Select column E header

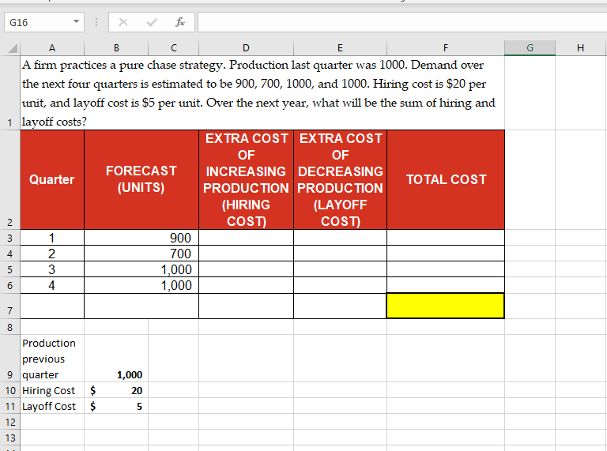click(340, 47)
